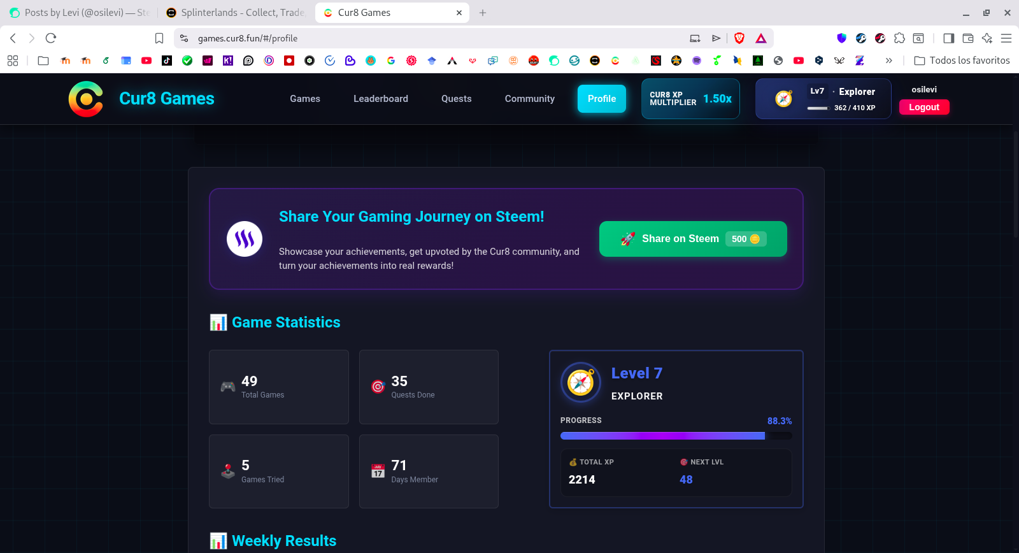1019x553 pixels.
Task: Click the install app icon in address bar
Action: click(x=695, y=38)
